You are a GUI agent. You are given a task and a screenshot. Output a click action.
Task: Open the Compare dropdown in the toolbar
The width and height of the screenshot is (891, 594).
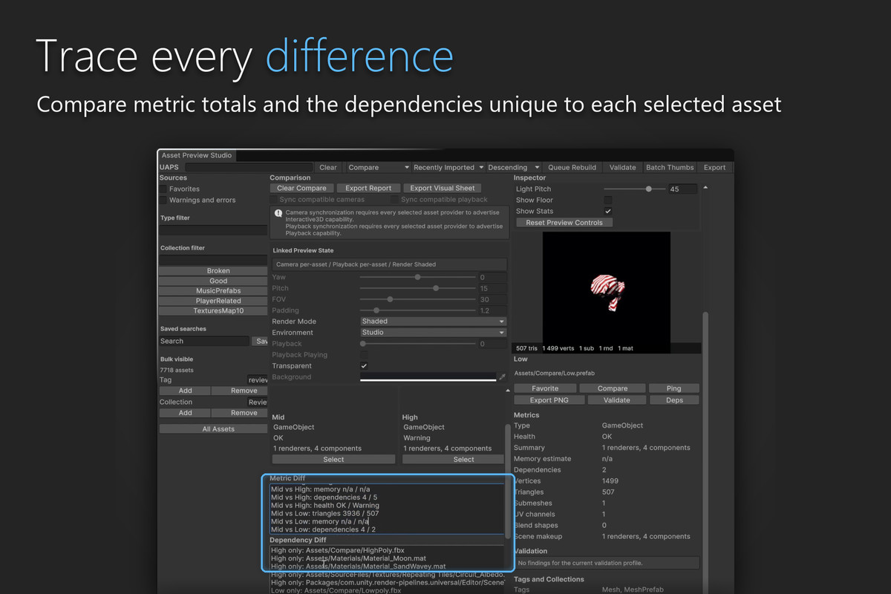coord(377,168)
